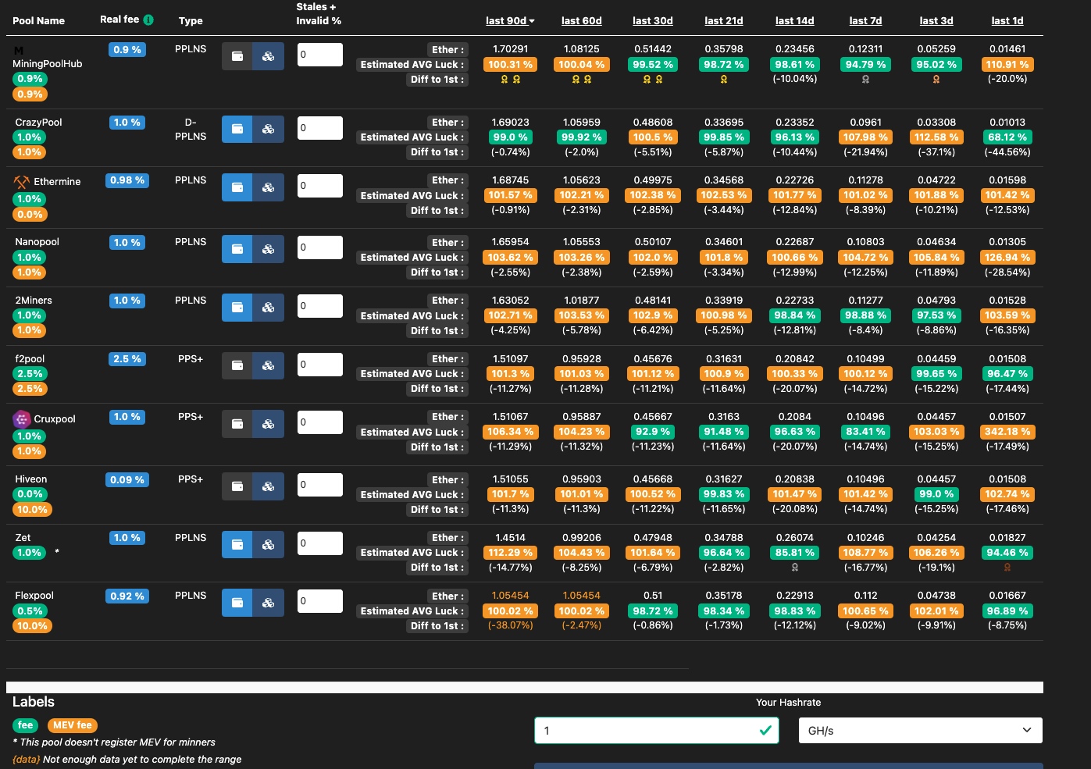Click the green check icon in hashrate field
Viewport: 1091px width, 769px height.
tap(765, 730)
